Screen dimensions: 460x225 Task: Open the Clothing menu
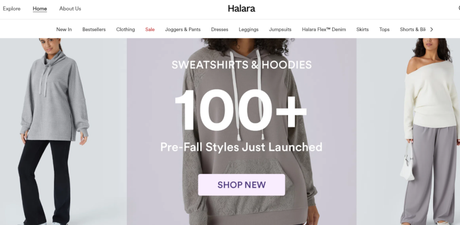(126, 29)
